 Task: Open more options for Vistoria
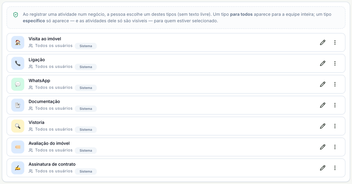coord(335,126)
